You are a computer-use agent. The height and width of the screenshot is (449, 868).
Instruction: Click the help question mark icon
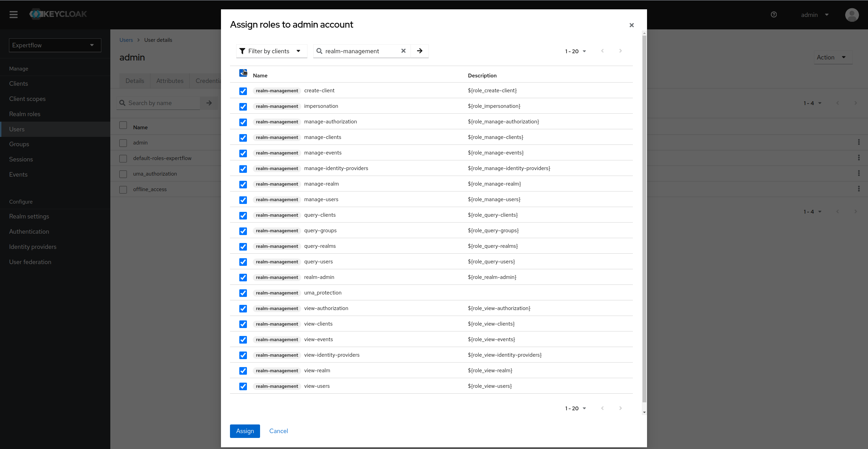tap(774, 15)
